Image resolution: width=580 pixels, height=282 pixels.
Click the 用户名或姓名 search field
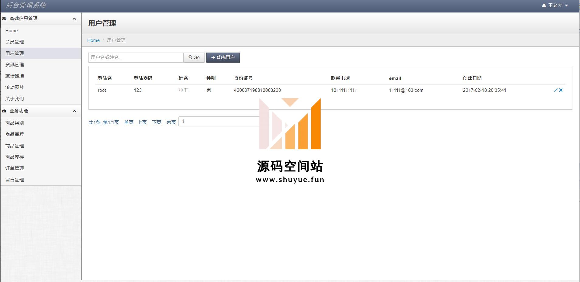[136, 57]
